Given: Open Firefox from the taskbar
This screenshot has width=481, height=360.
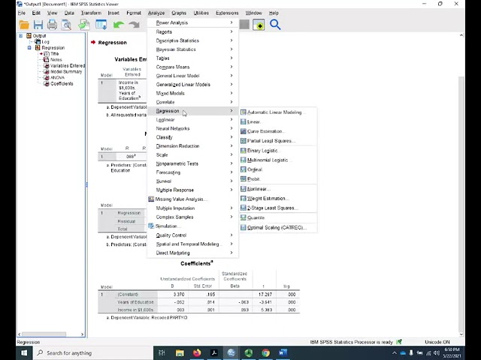Looking at the screenshot, I should [197, 353].
